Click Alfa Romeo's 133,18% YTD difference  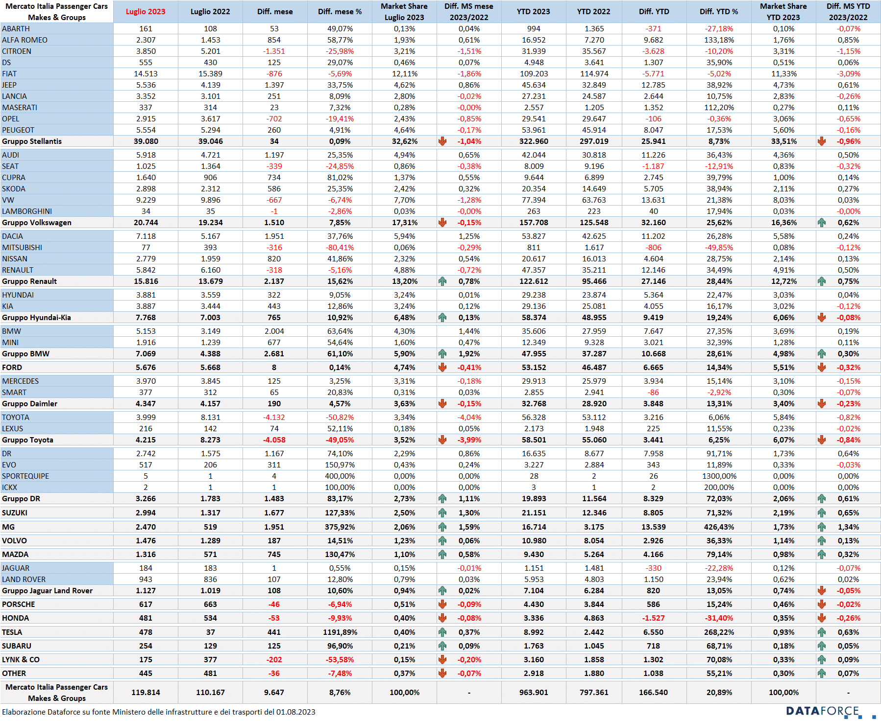pos(719,40)
